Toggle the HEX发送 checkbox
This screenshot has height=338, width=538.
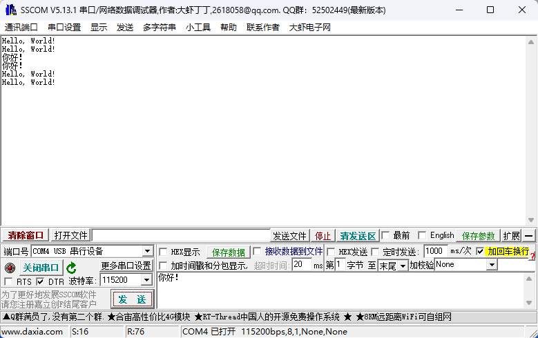coord(331,252)
